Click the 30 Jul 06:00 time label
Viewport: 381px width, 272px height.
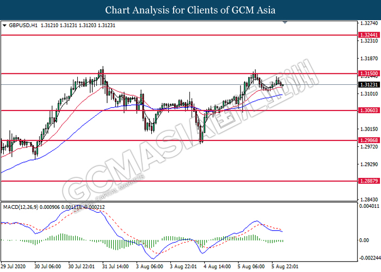click(x=48, y=267)
